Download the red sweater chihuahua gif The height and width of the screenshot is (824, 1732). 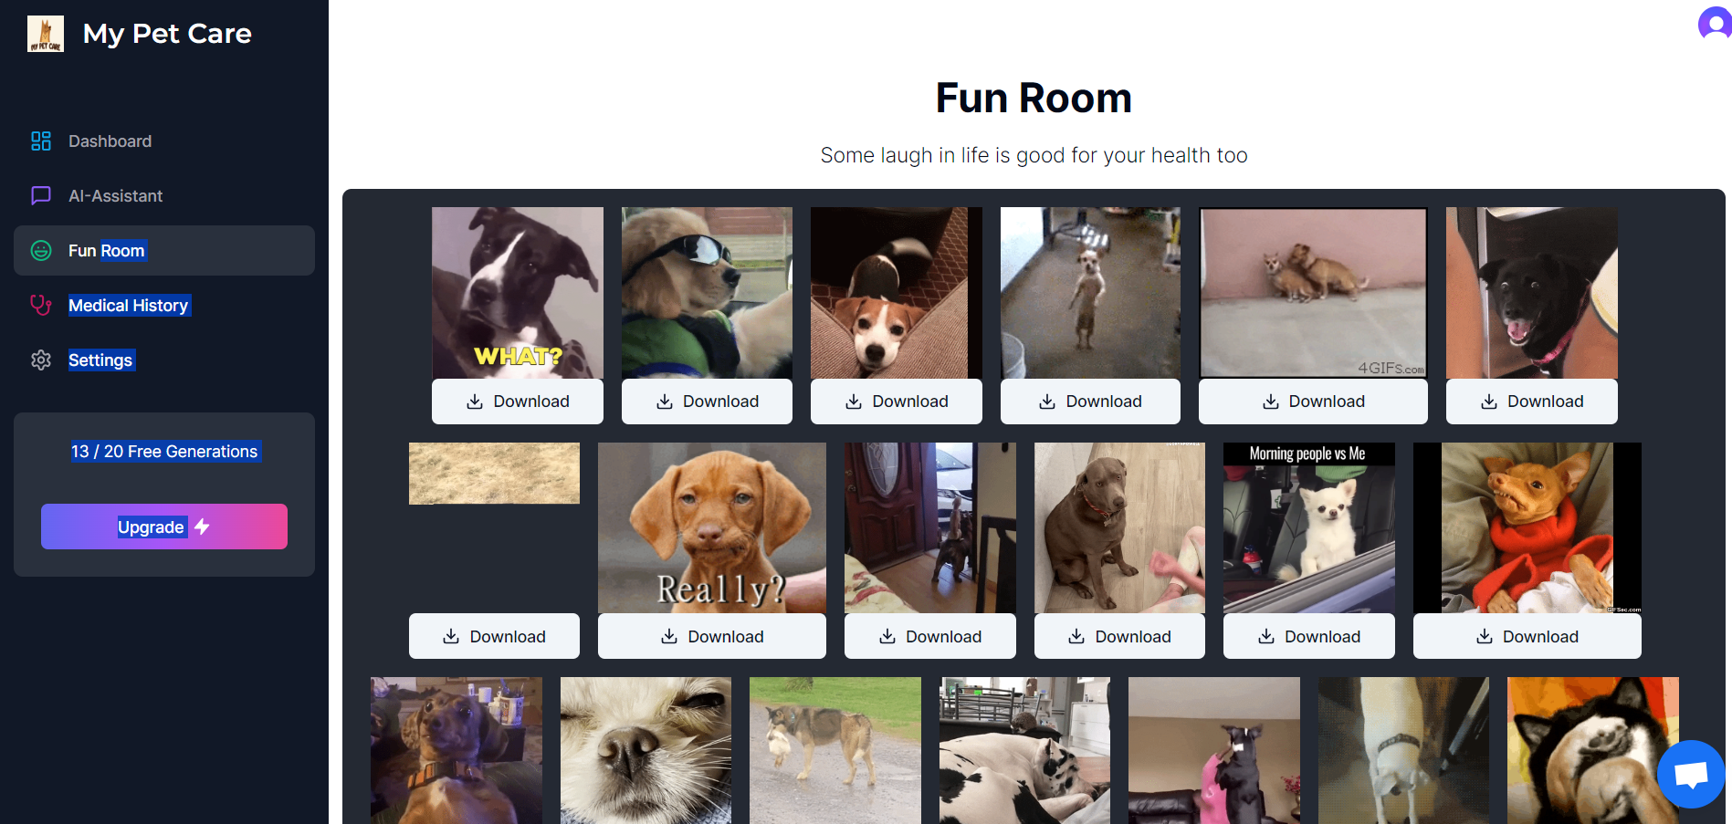pos(1527,636)
